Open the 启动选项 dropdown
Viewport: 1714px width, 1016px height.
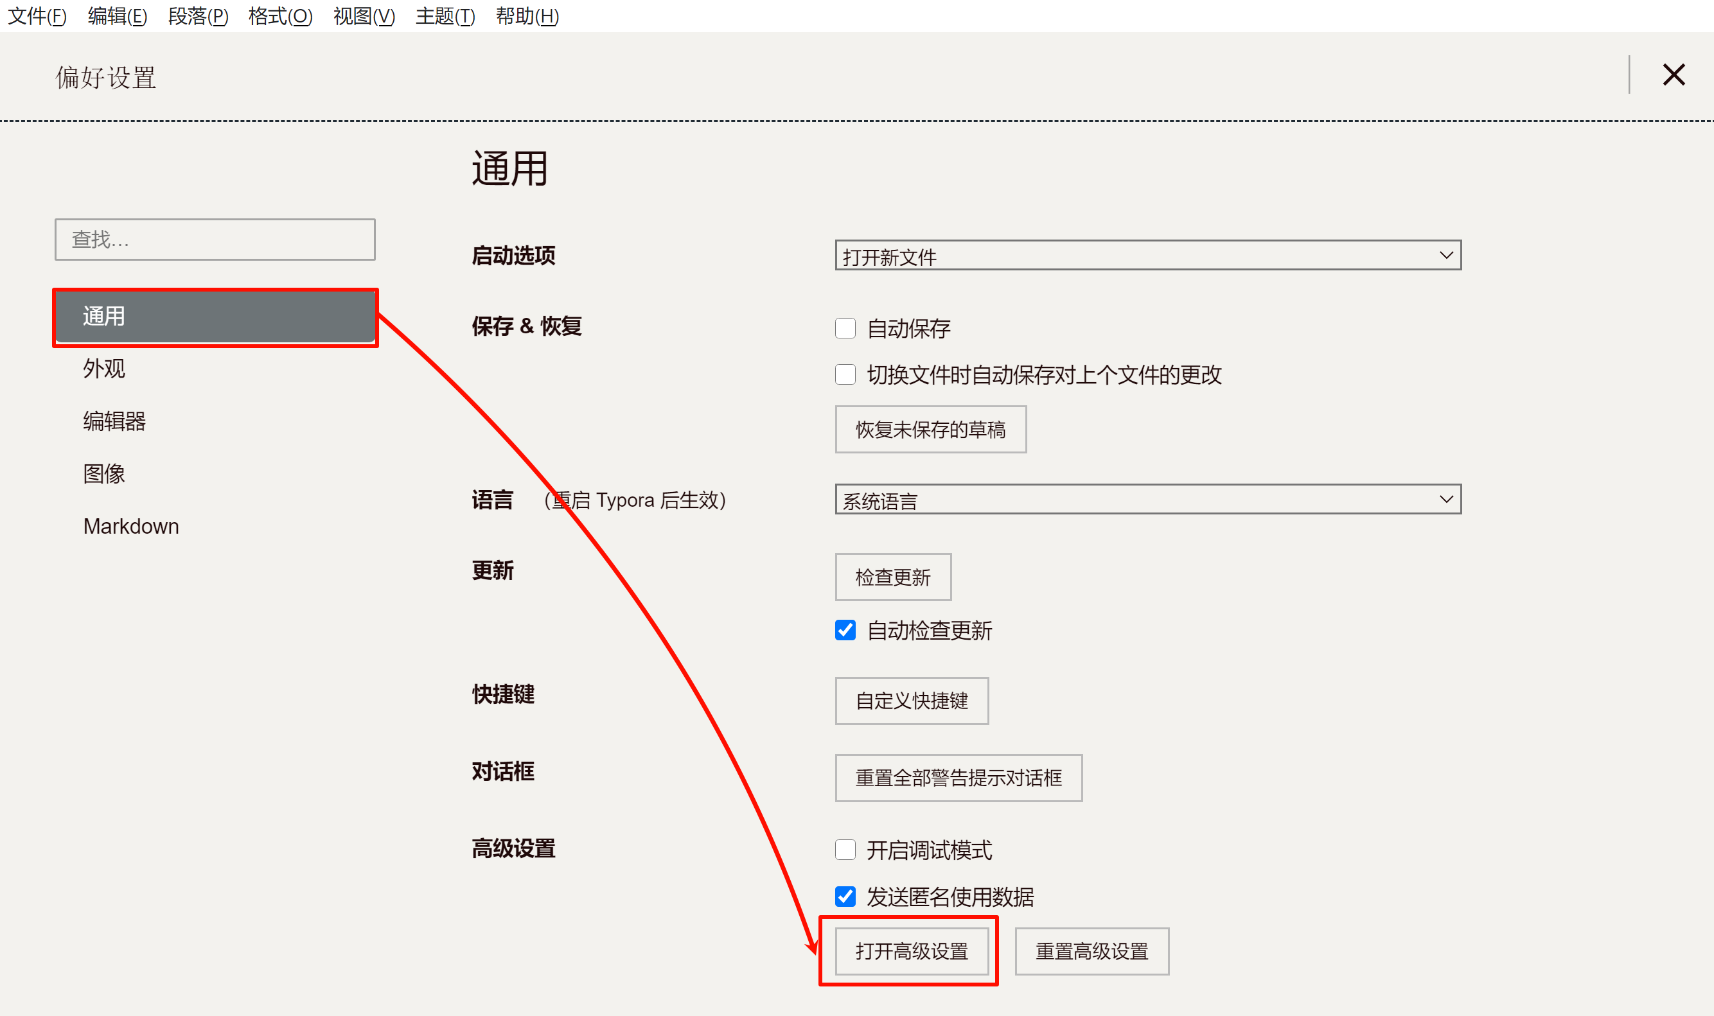point(1147,256)
